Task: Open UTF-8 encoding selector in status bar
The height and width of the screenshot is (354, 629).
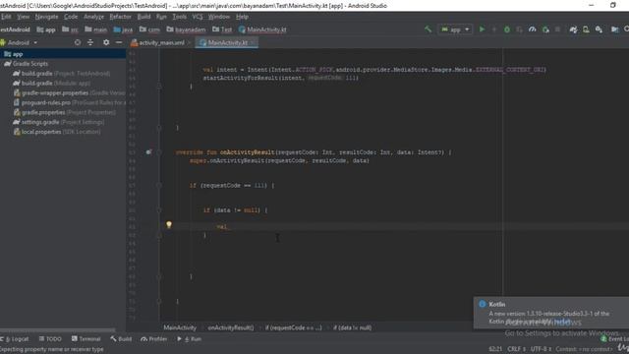Action: pyautogui.click(x=541, y=349)
